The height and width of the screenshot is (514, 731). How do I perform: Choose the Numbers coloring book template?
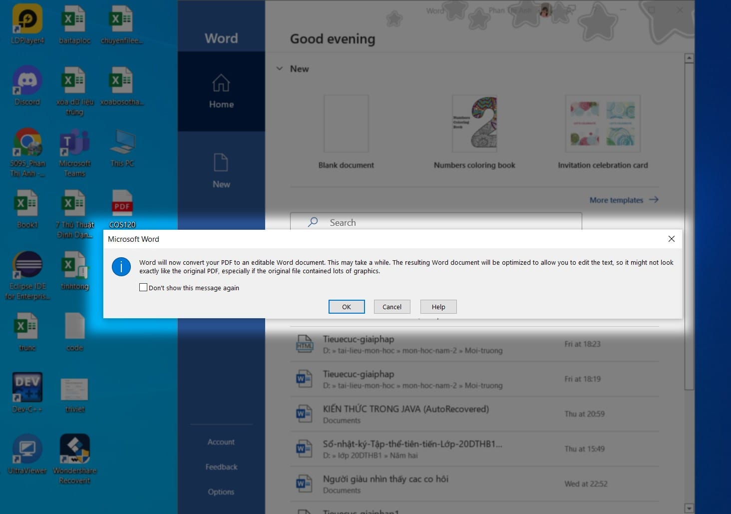pos(474,132)
